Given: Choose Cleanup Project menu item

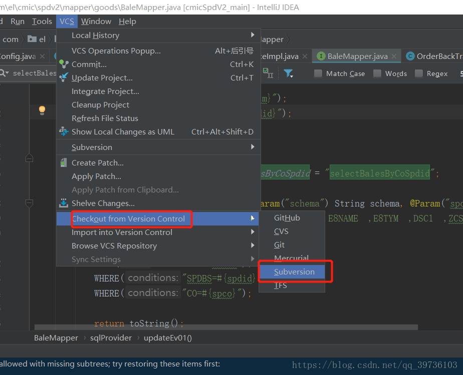Looking at the screenshot, I should click(158, 105).
